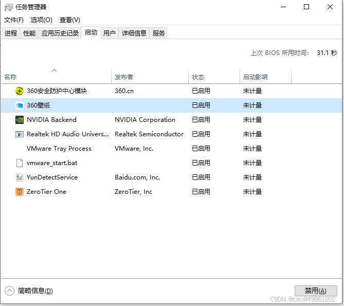The width and height of the screenshot is (344, 306).
Task: Select the VMware Tray Process entry
Action: (x=59, y=149)
